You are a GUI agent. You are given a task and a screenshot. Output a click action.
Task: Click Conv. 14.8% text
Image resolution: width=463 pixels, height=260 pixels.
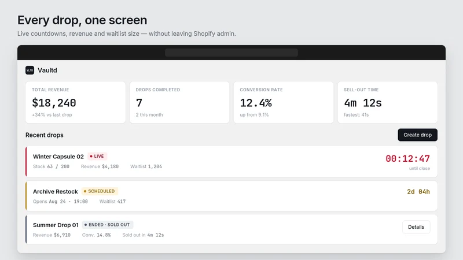pos(96,235)
